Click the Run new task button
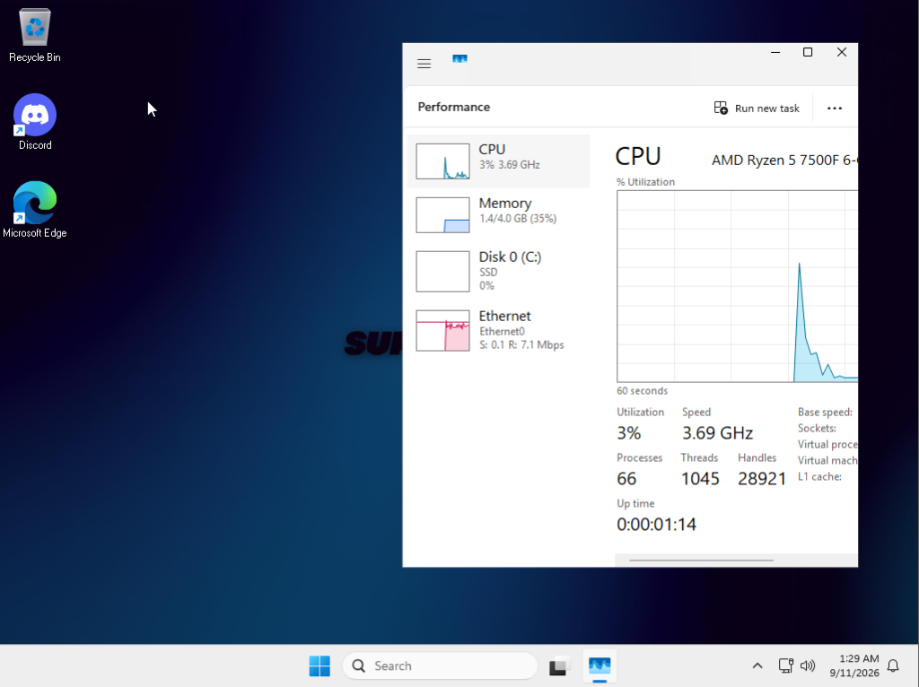Image resolution: width=919 pixels, height=687 pixels. point(756,109)
